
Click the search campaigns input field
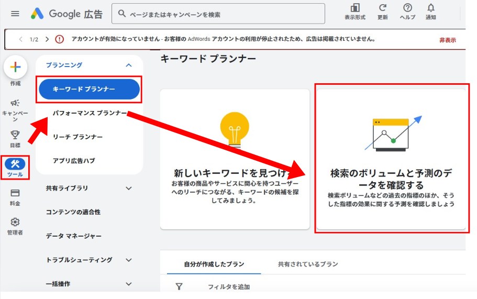[220, 14]
